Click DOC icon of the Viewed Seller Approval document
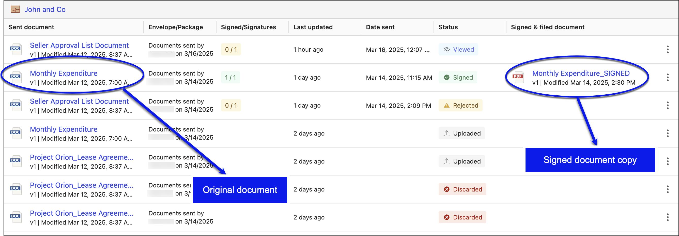 (x=16, y=49)
